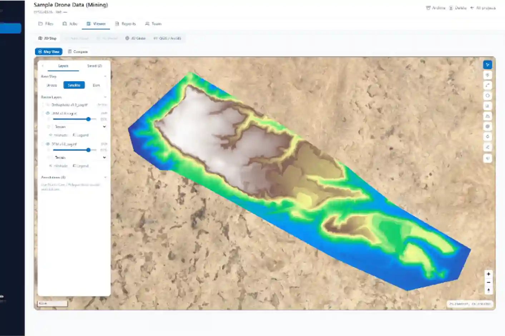Show the Legend for the DSM layer
This screenshot has width=505, height=336.
coord(80,135)
